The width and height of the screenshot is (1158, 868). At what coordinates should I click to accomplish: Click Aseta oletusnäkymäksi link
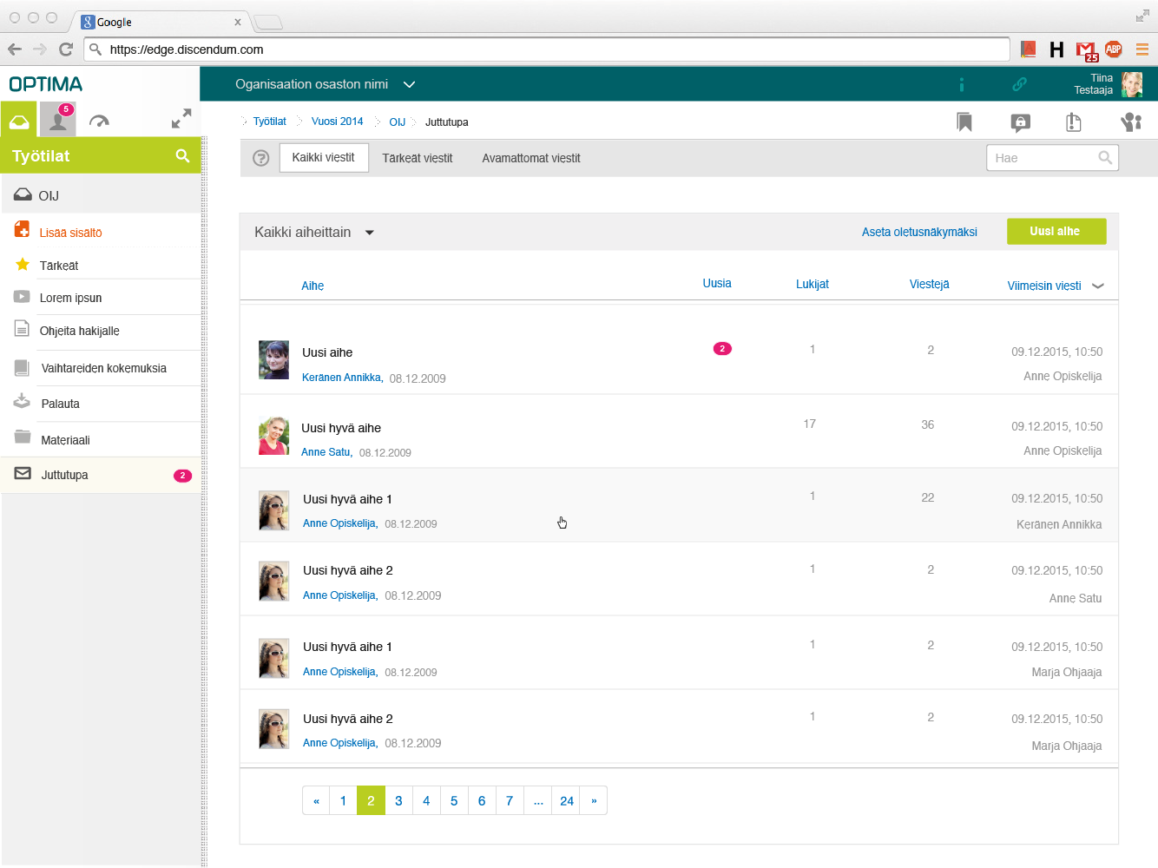(919, 232)
